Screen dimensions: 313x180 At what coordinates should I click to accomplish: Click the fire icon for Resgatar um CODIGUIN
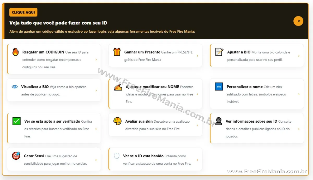pos(16,52)
